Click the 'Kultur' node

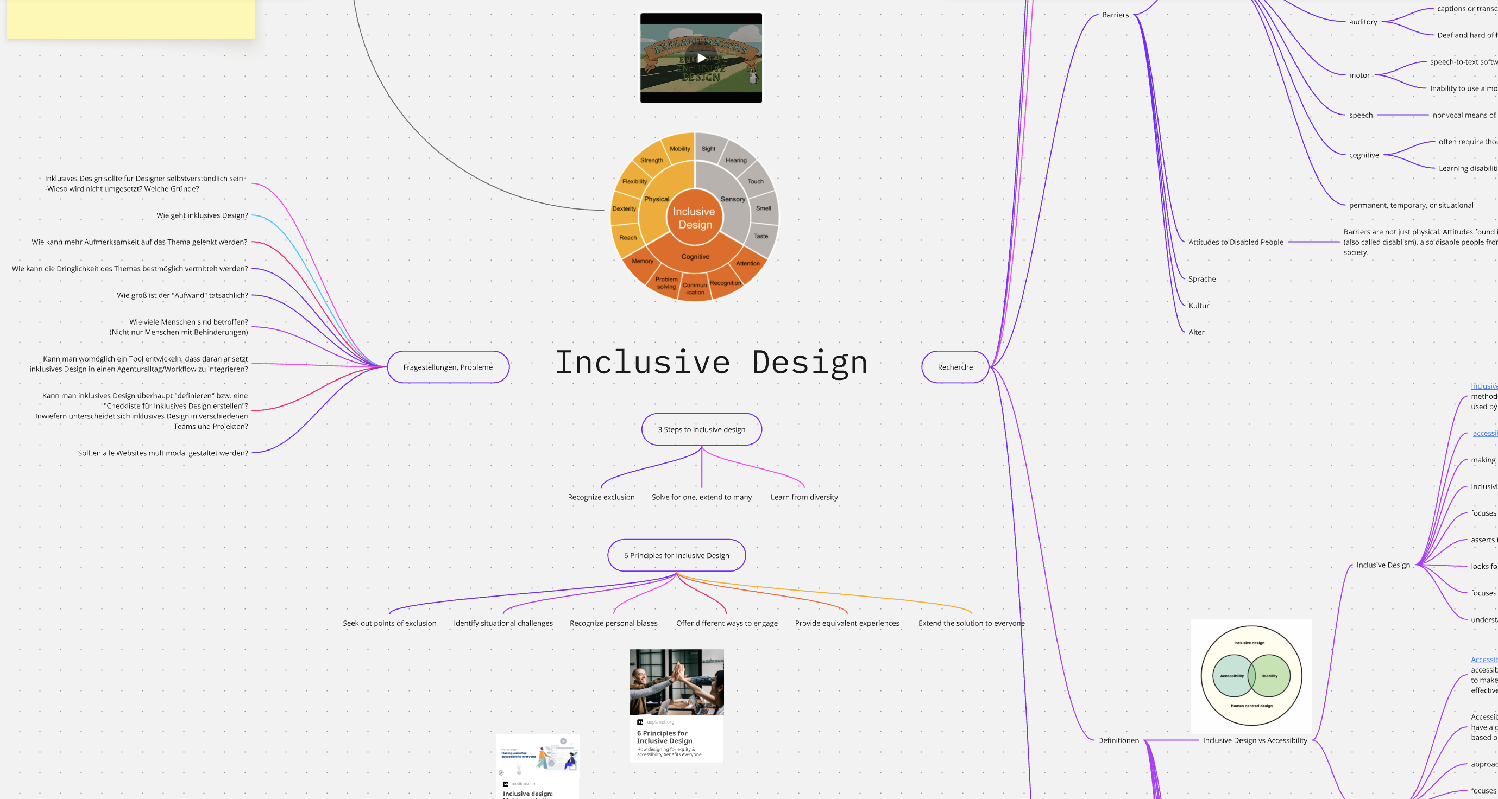1198,306
